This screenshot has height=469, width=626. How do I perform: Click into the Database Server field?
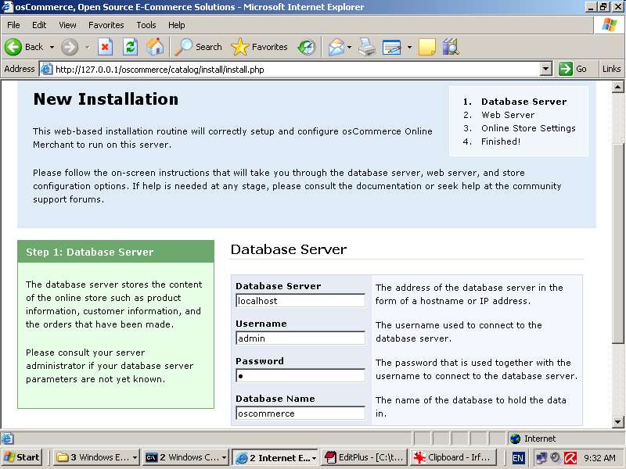[300, 301]
